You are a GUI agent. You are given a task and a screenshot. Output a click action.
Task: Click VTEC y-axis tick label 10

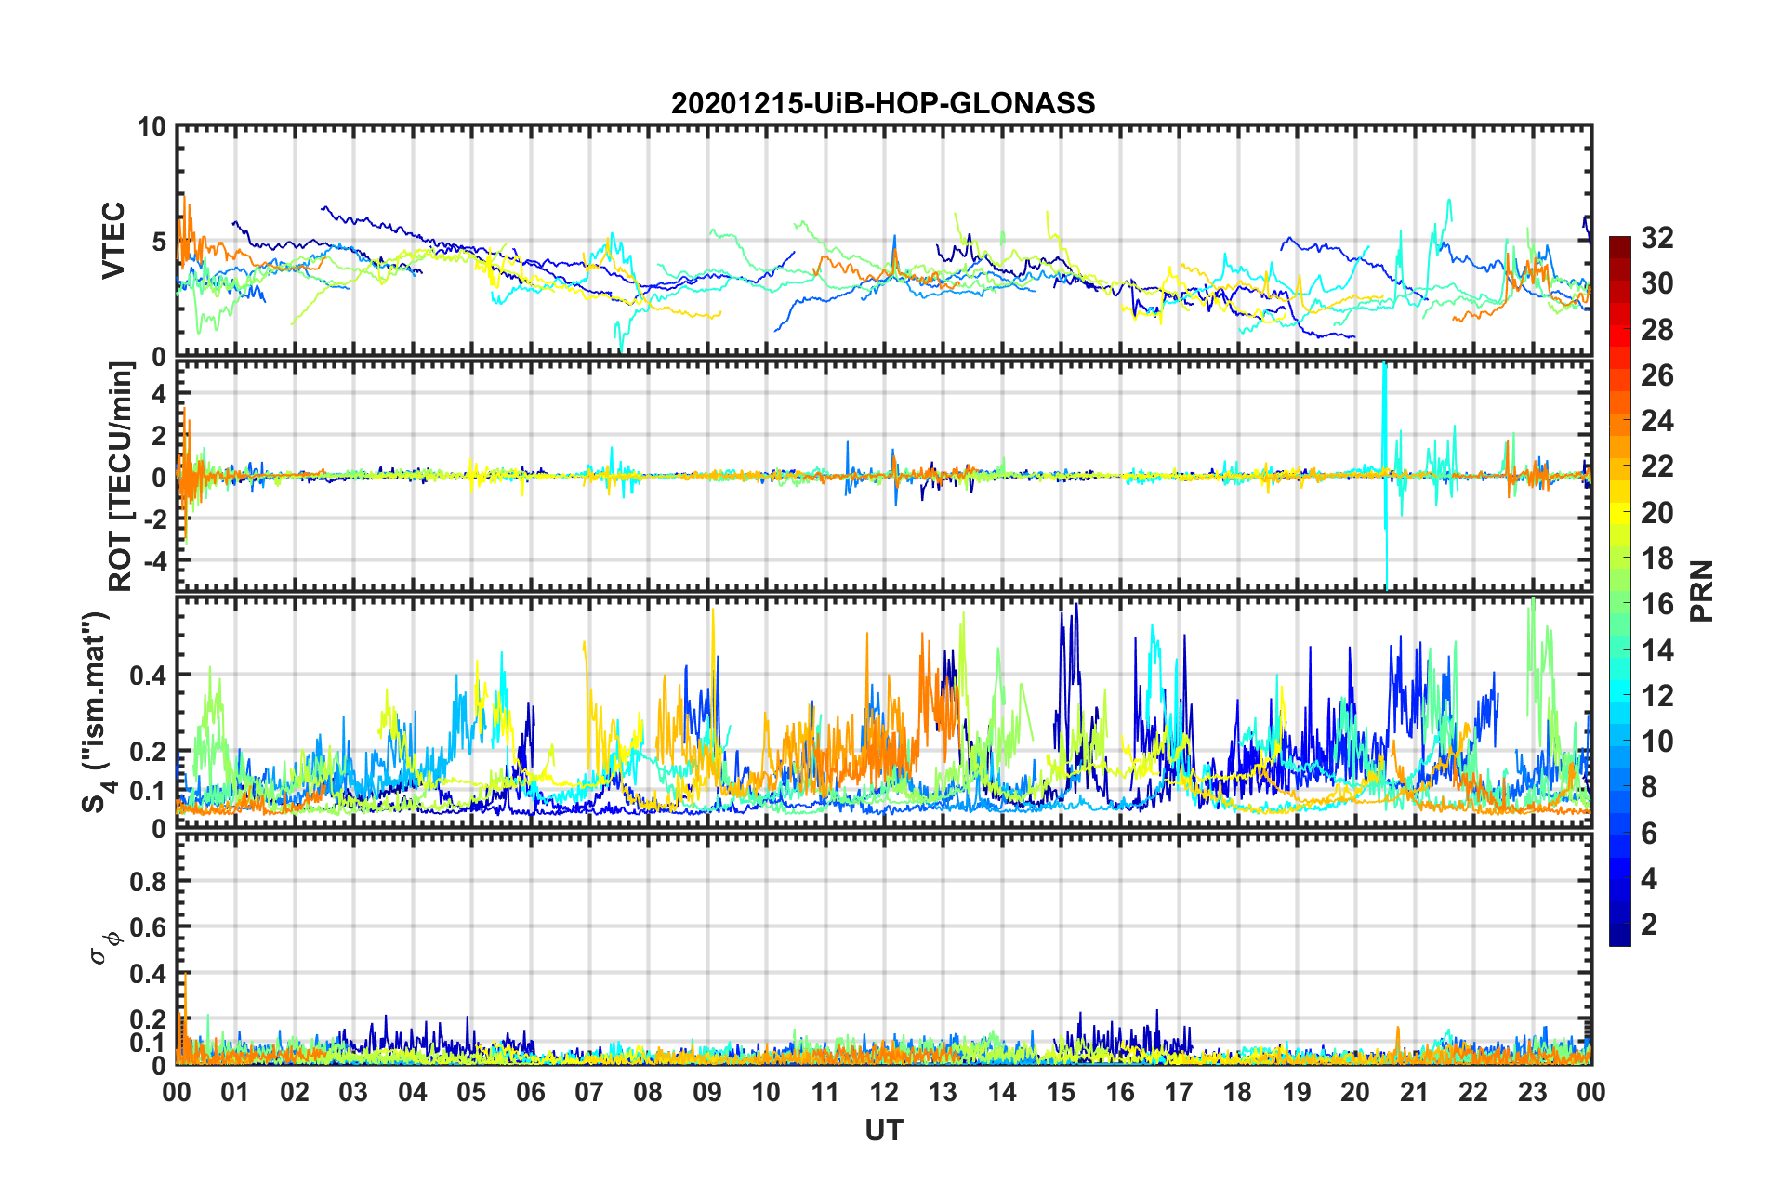click(152, 127)
